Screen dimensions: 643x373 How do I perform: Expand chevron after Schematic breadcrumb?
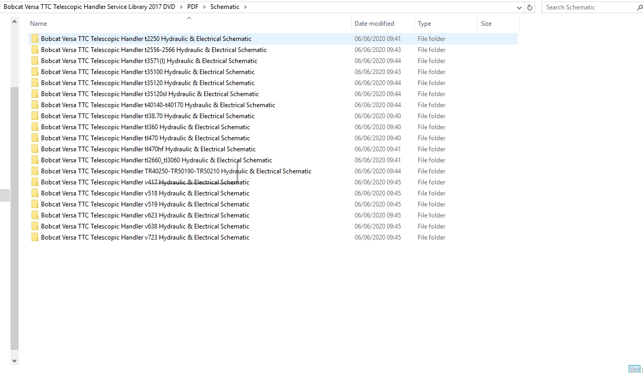tap(245, 7)
